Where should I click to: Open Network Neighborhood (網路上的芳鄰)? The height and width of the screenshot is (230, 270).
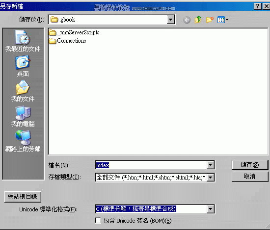[x=23, y=141]
